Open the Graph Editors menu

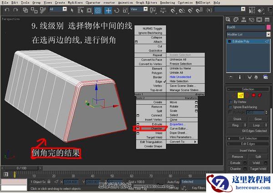coord(146,2)
